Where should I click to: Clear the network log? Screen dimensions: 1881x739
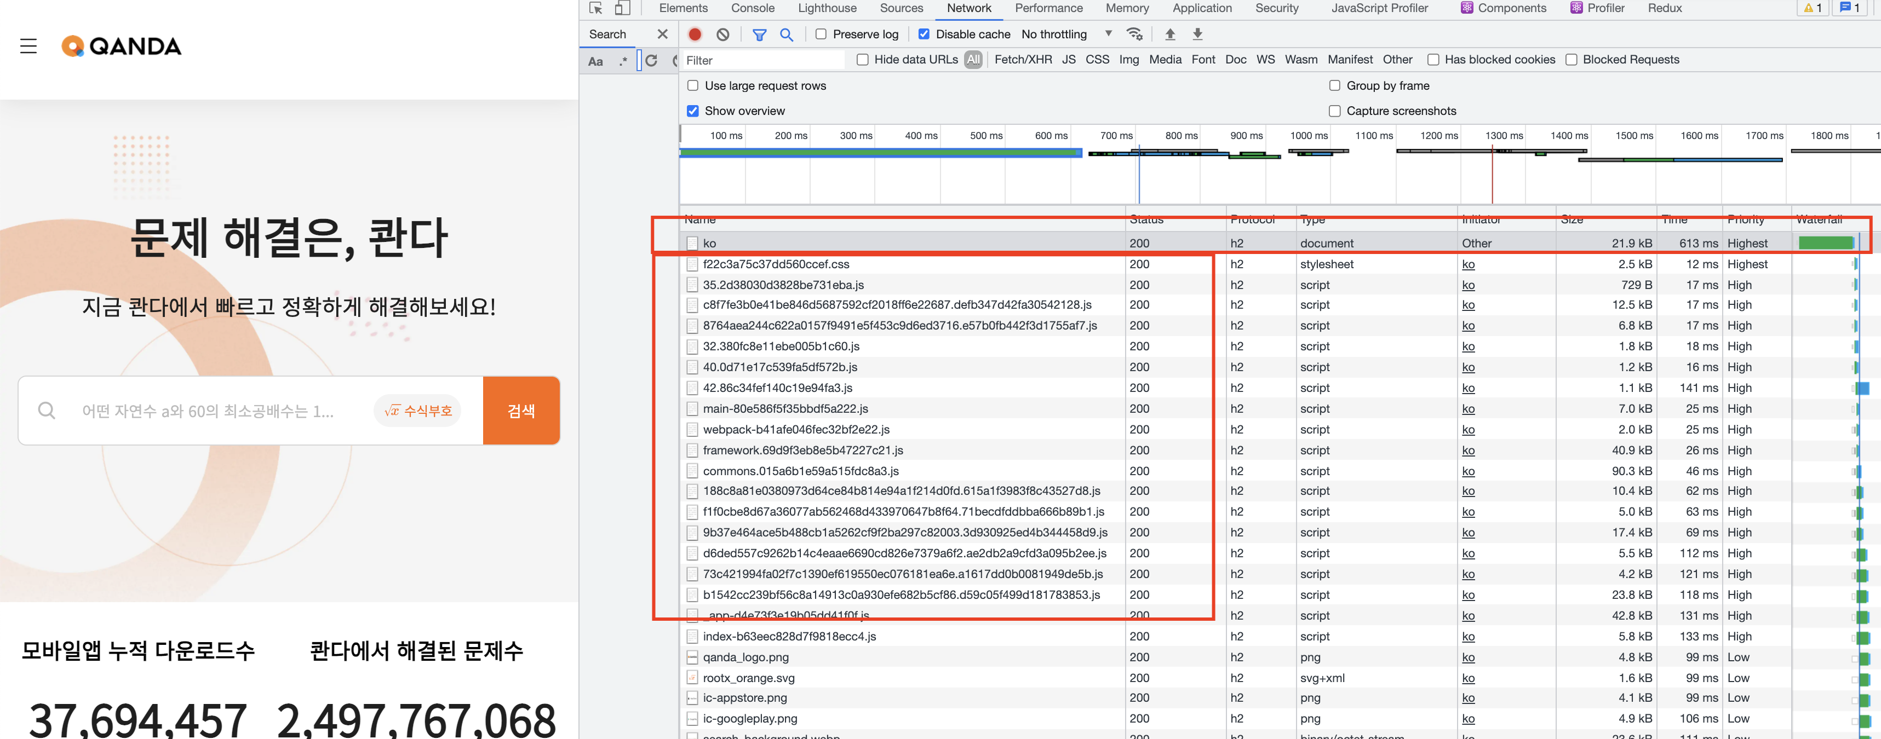[x=723, y=34]
